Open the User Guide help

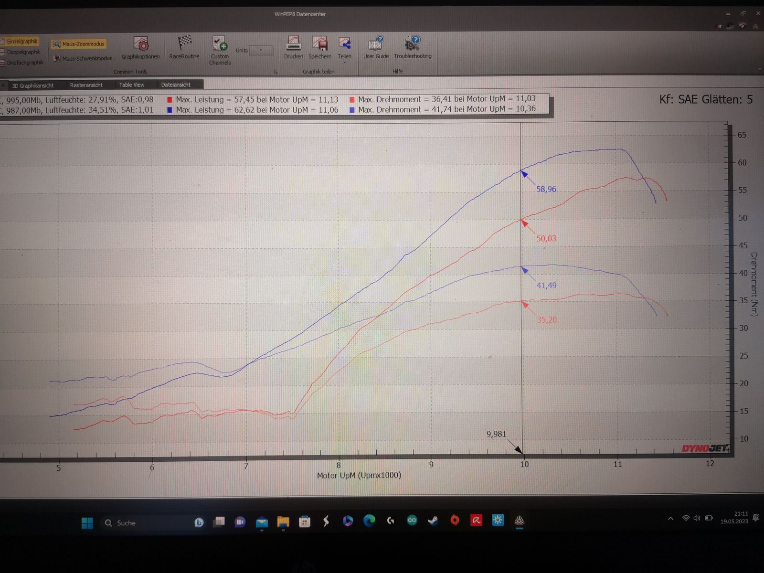[376, 47]
